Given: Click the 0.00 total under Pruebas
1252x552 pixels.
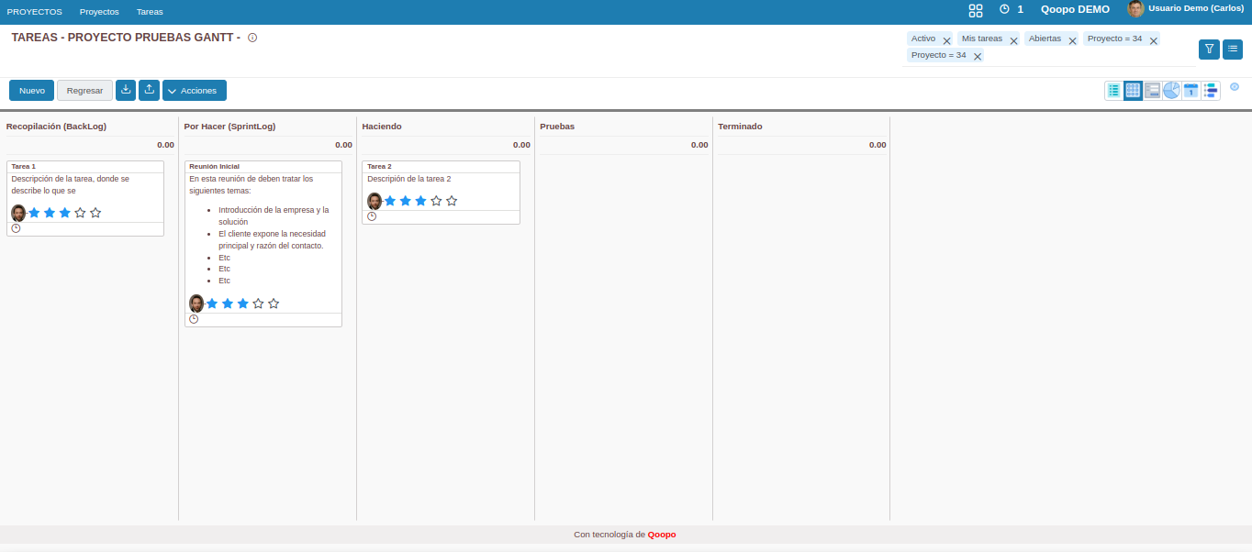Looking at the screenshot, I should [699, 145].
